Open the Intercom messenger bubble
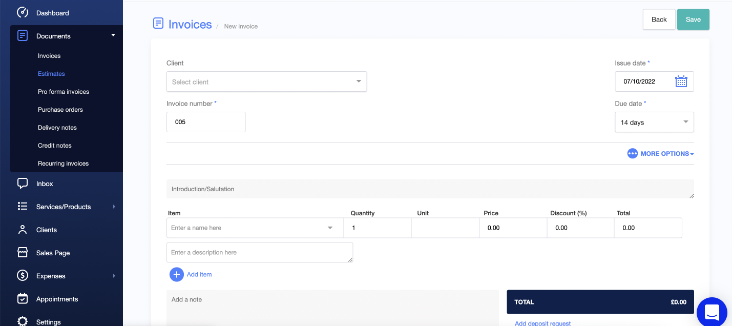 click(712, 312)
